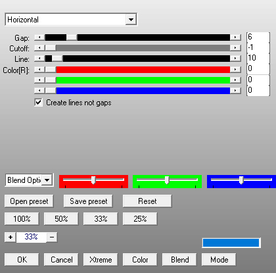The height and width of the screenshot is (273, 276).
Task: Click the Mode button
Action: pos(219,260)
